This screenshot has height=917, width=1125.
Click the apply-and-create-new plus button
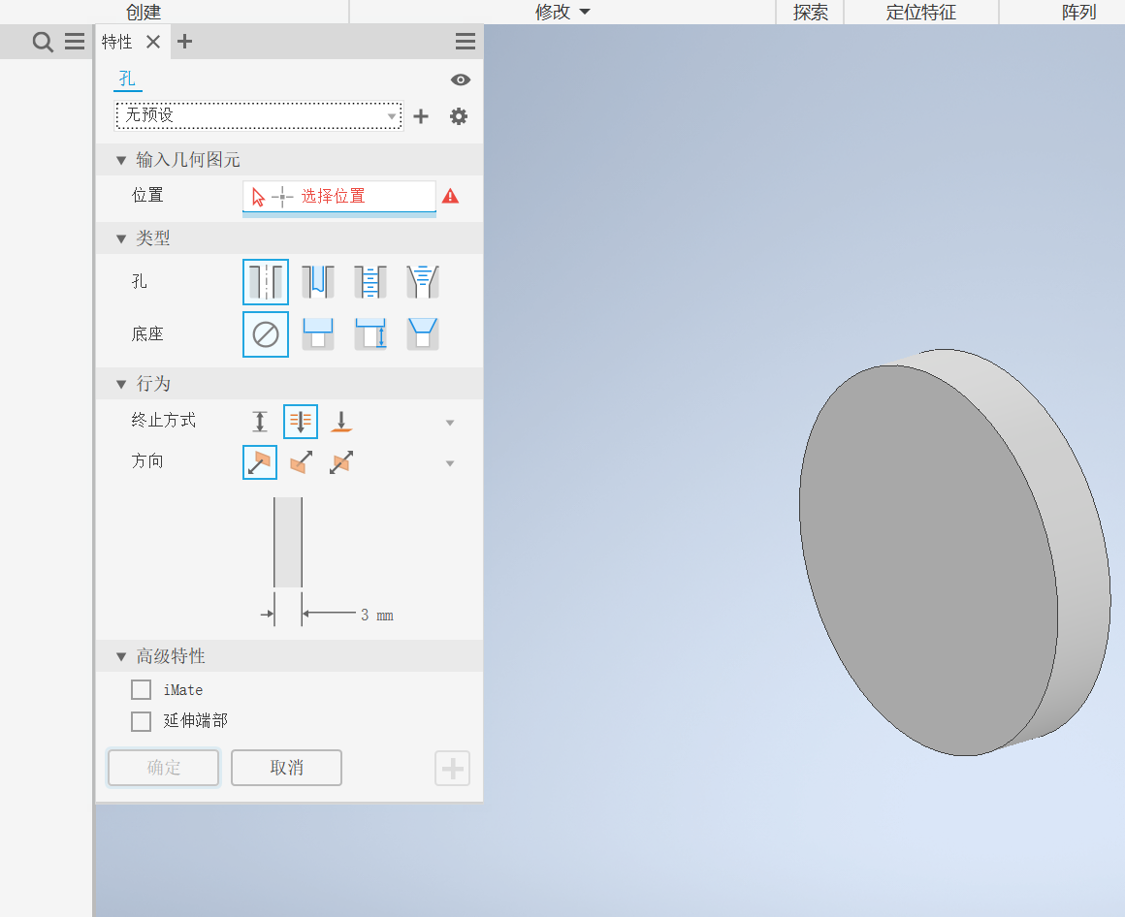pos(452,769)
